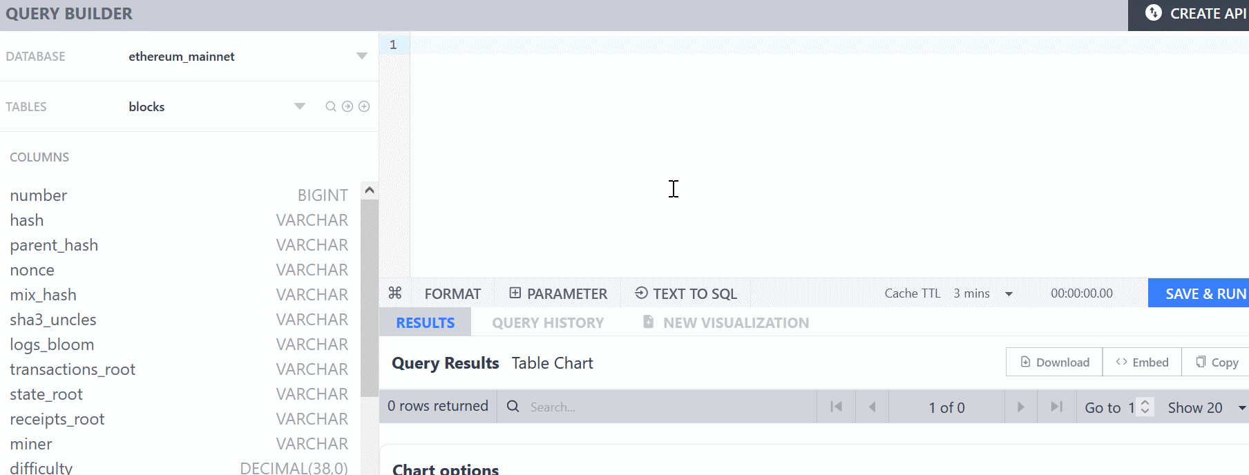Click the Copy clipboard icon

[1201, 362]
